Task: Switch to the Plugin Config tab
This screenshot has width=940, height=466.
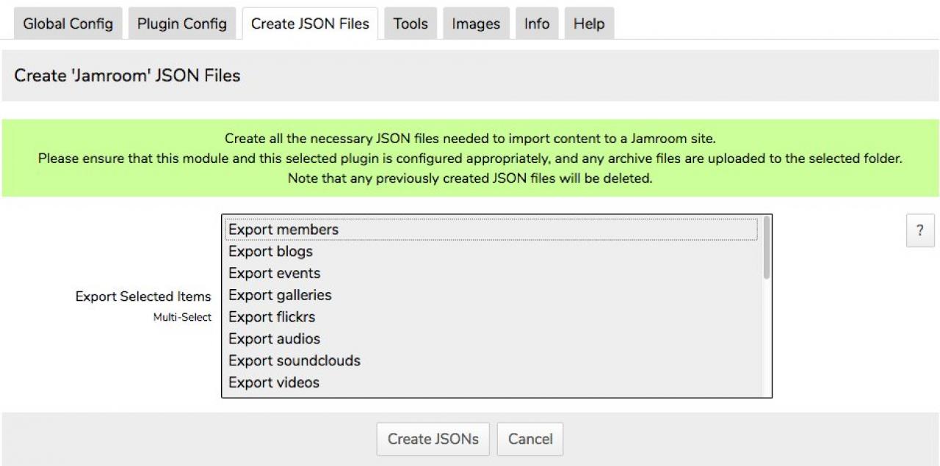Action: (182, 23)
